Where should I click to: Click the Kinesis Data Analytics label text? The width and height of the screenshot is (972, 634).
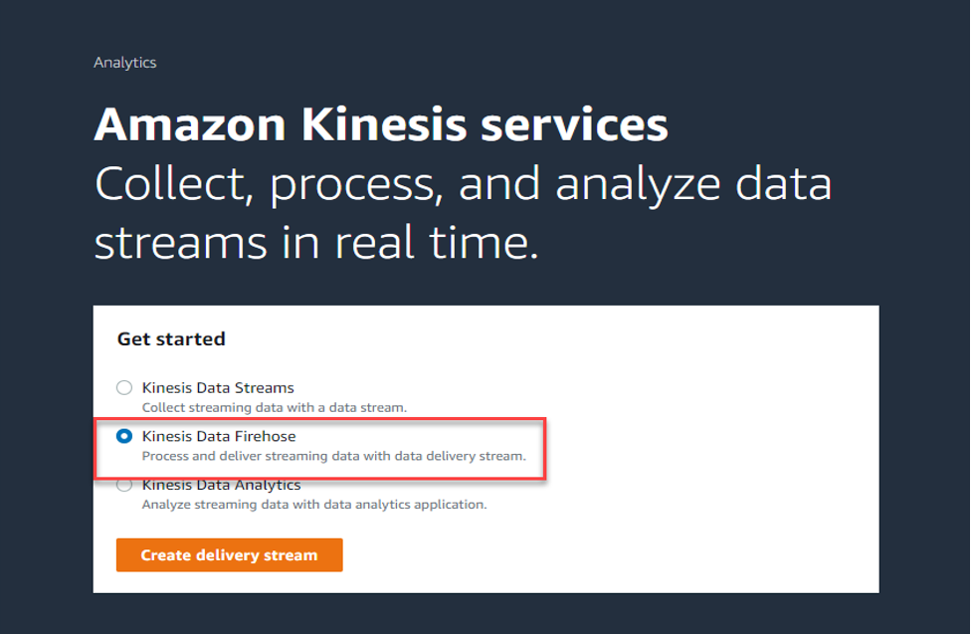(x=220, y=485)
